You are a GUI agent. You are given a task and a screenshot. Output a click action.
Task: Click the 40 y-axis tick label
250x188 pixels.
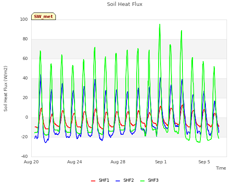point(25,78)
